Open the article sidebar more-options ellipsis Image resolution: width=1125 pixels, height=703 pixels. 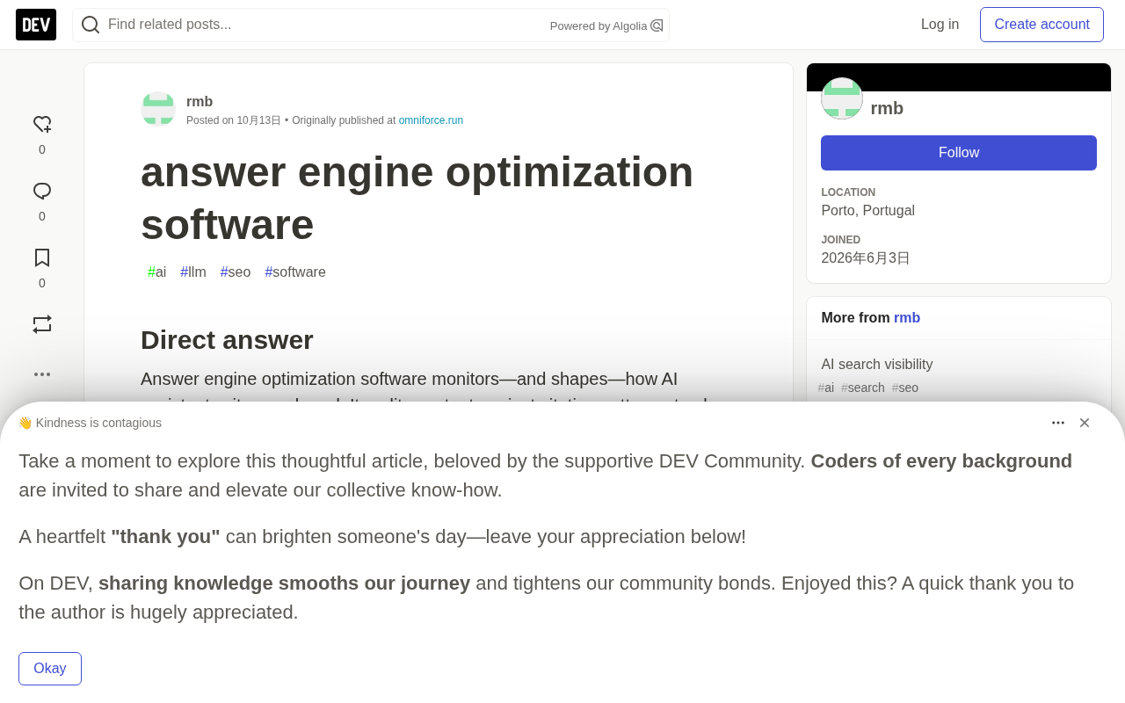pos(42,374)
